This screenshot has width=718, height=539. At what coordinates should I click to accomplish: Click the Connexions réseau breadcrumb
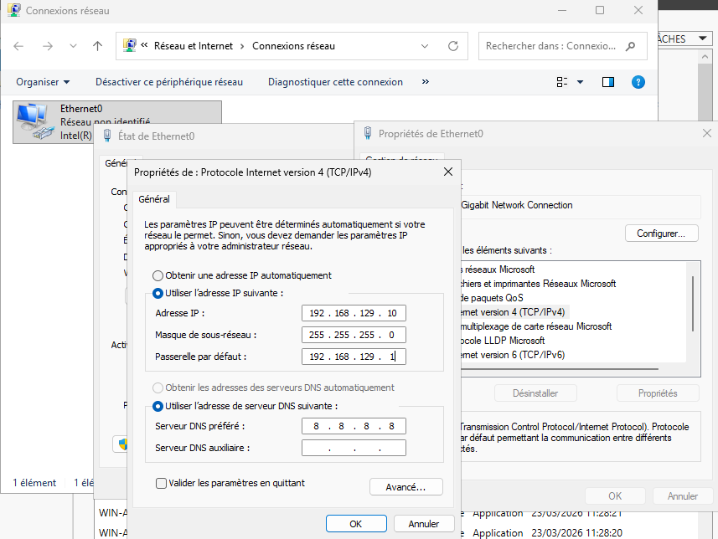pos(293,46)
